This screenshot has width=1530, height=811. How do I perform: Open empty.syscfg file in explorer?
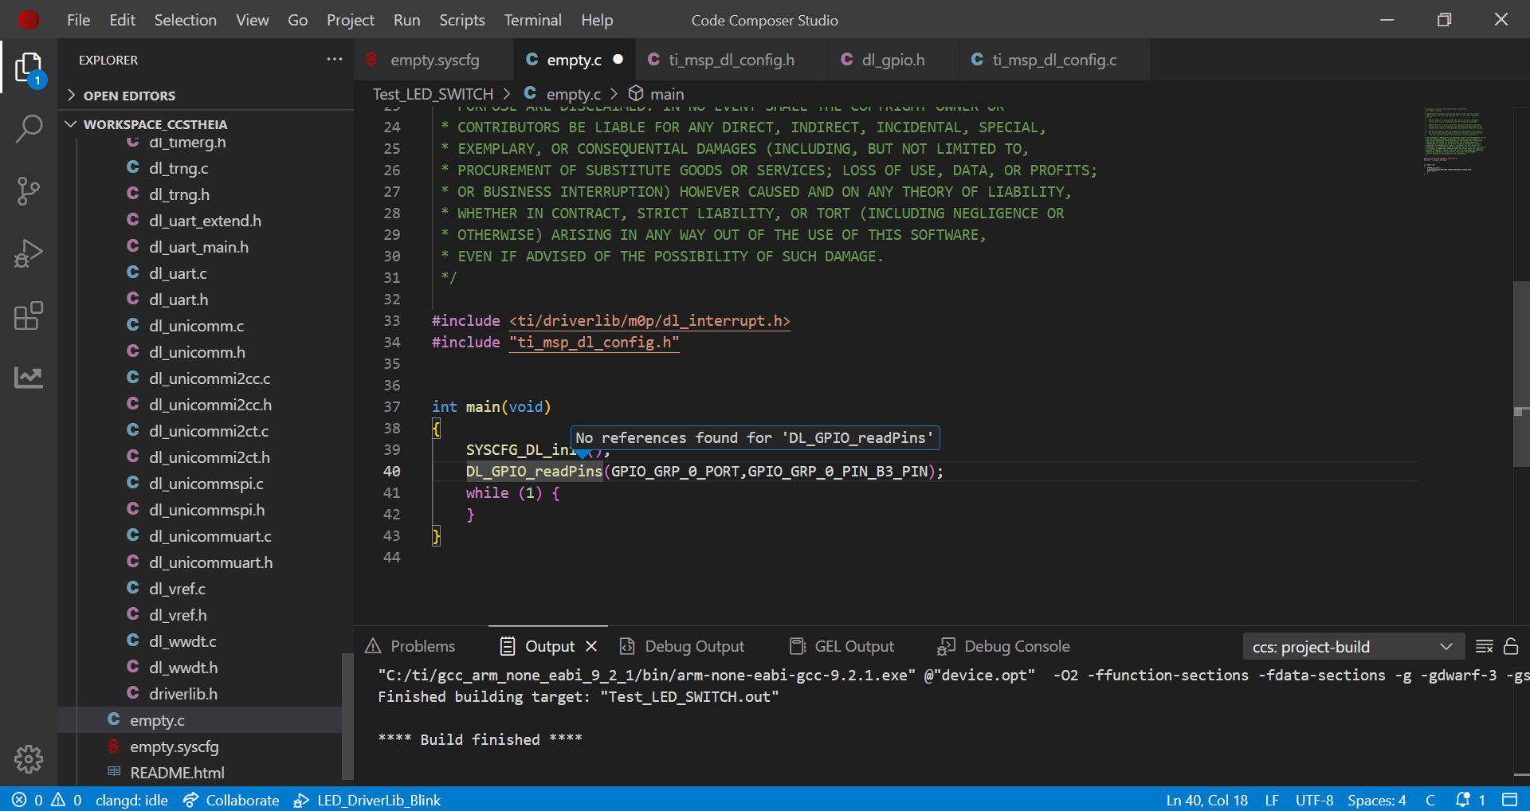pyautogui.click(x=174, y=746)
